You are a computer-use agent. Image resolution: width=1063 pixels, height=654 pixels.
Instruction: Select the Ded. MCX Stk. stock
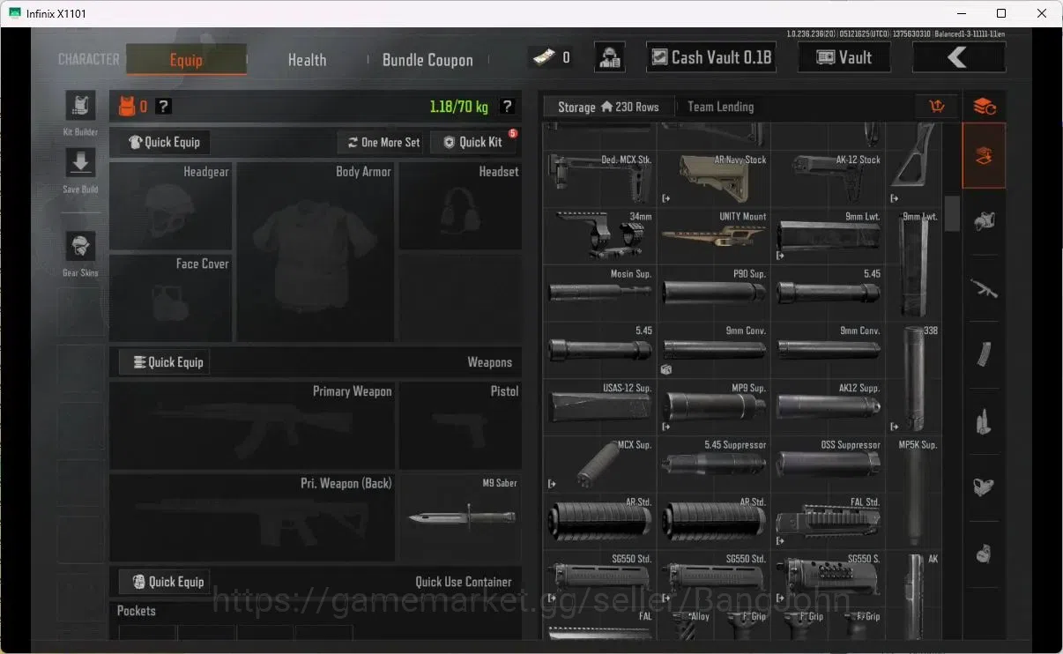(599, 179)
